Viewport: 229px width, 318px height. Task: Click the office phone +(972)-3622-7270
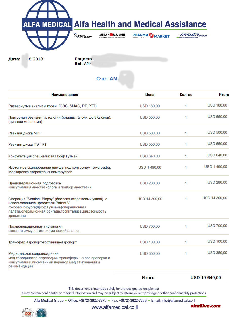[92, 301]
